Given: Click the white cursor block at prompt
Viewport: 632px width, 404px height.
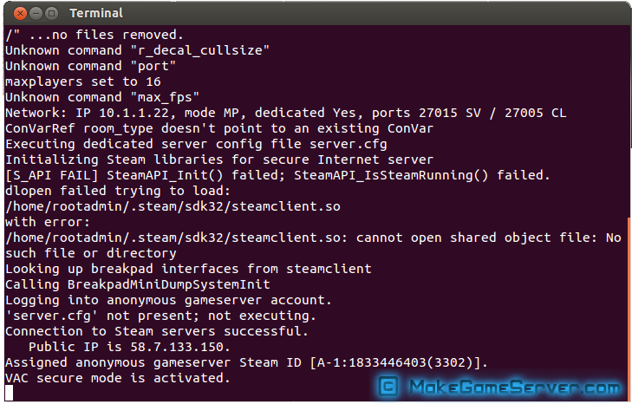Looking at the screenshot, I should coord(9,393).
